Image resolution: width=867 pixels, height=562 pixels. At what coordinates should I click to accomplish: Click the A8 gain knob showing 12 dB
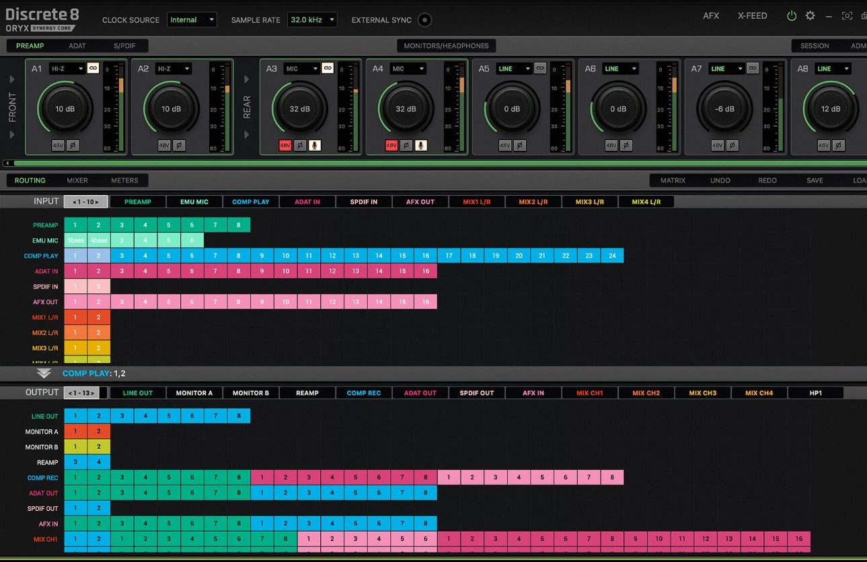(831, 109)
